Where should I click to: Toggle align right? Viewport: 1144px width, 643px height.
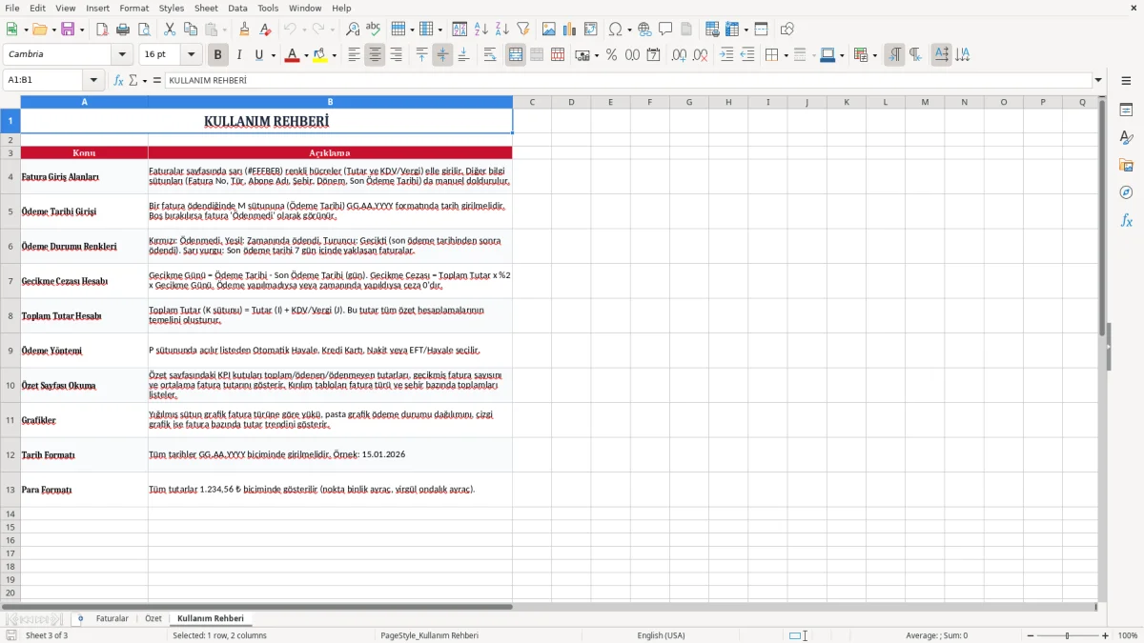coord(396,55)
